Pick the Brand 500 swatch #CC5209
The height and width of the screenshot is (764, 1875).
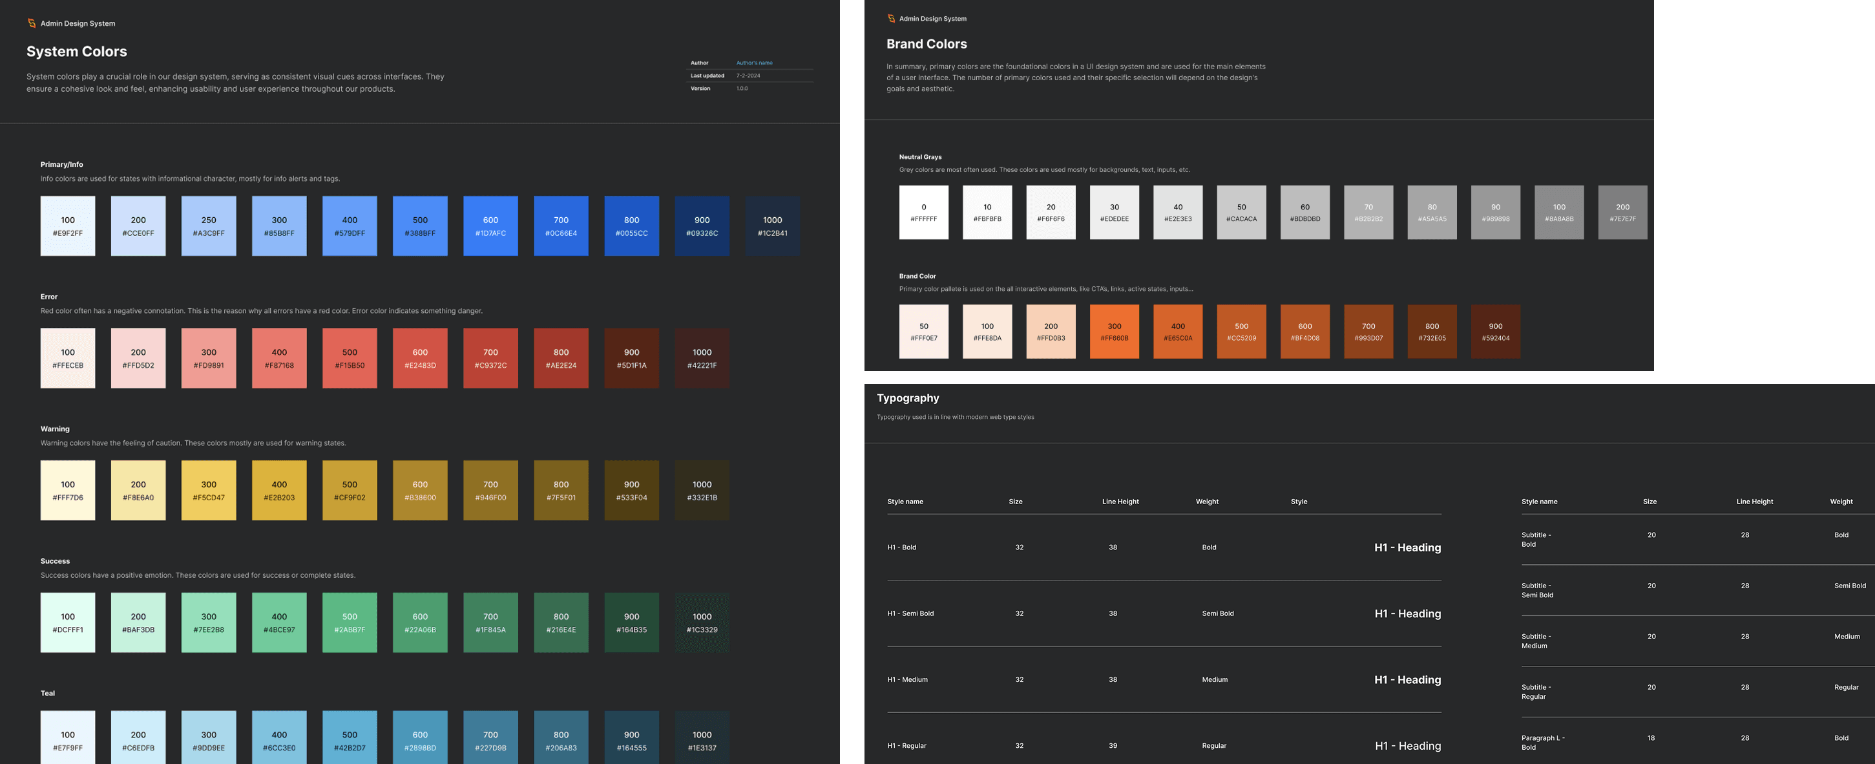1242,332
